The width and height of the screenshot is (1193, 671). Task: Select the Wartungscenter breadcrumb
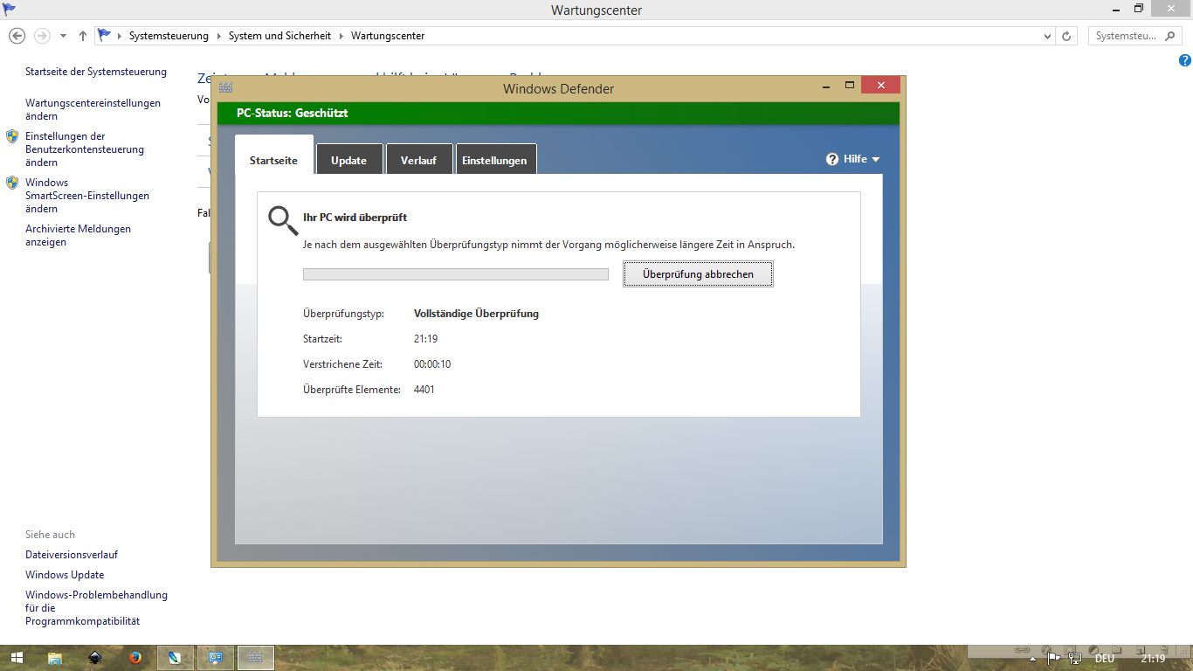tap(388, 36)
